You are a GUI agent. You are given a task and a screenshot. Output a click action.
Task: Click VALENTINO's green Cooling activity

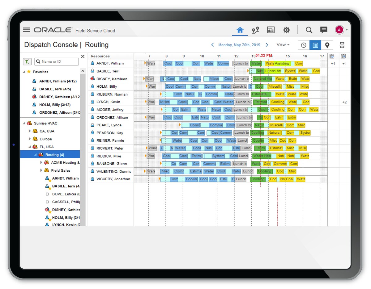(x=265, y=171)
